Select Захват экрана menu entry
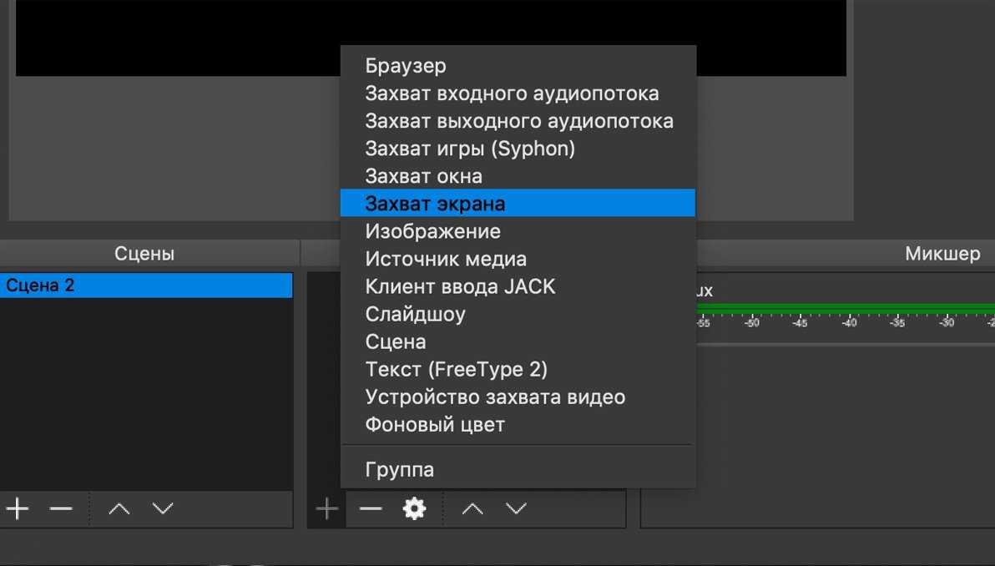 [x=435, y=204]
